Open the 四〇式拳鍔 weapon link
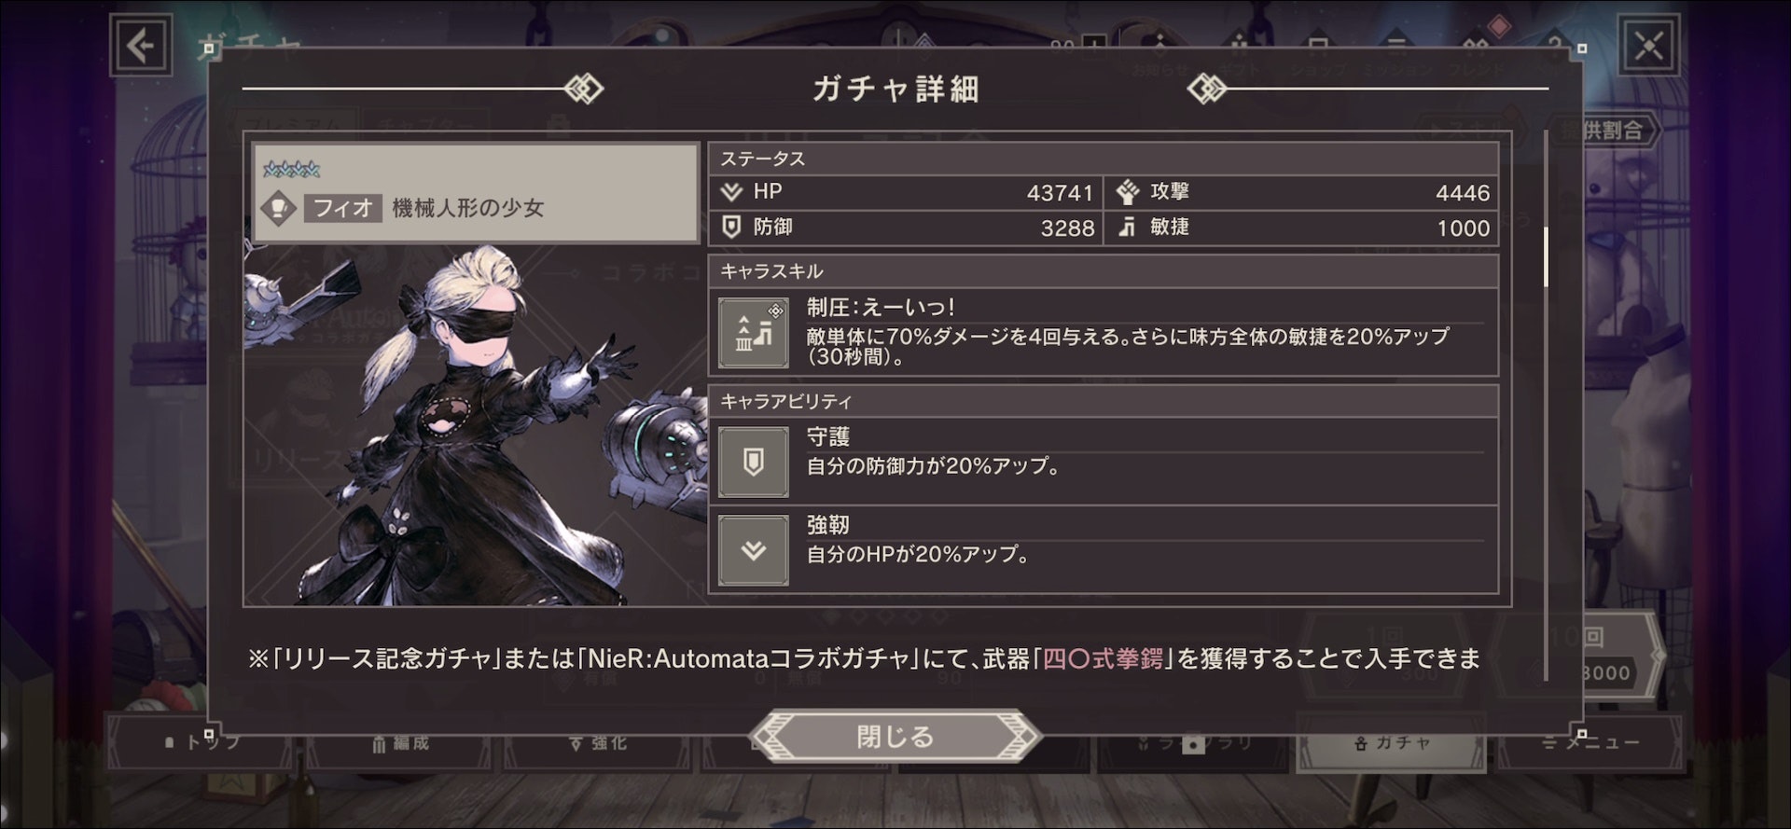 1103,658
